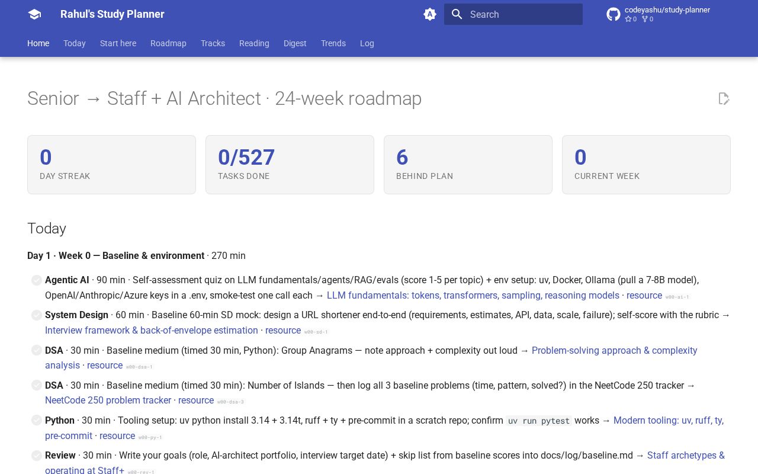Switch to the Digest tab
This screenshot has height=474, width=758.
click(x=295, y=43)
